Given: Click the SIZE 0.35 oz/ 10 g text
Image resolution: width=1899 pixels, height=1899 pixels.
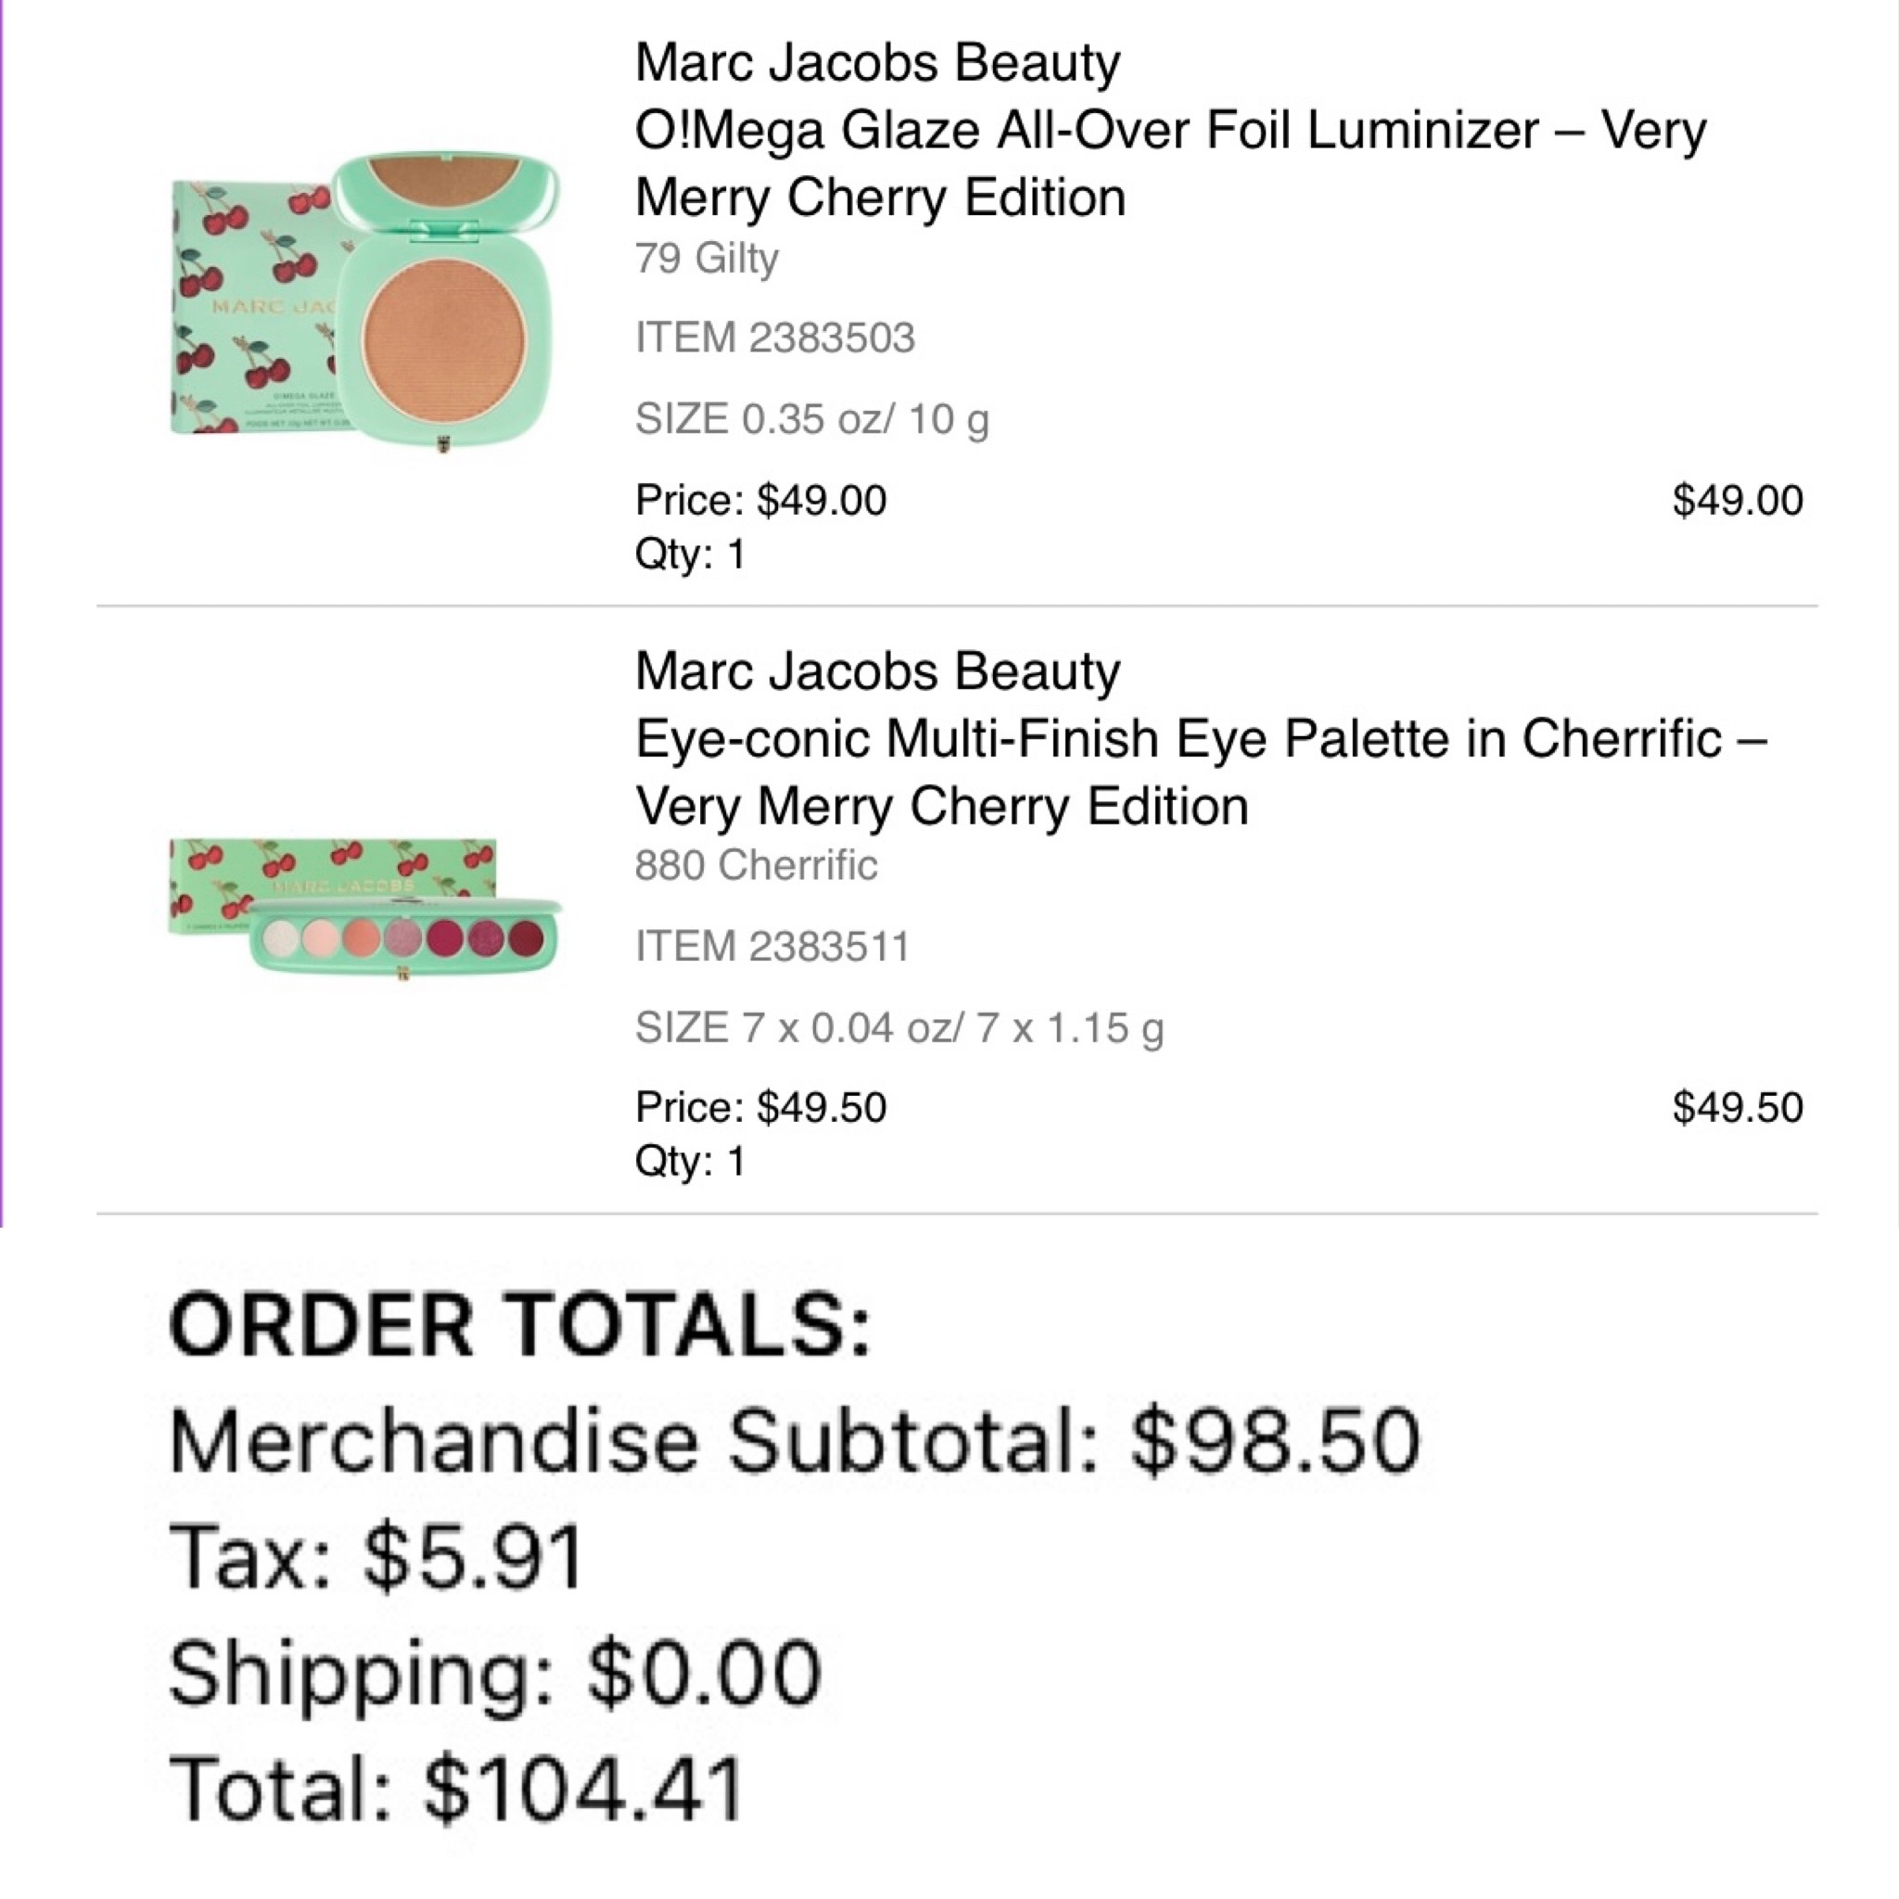Looking at the screenshot, I should coord(812,420).
